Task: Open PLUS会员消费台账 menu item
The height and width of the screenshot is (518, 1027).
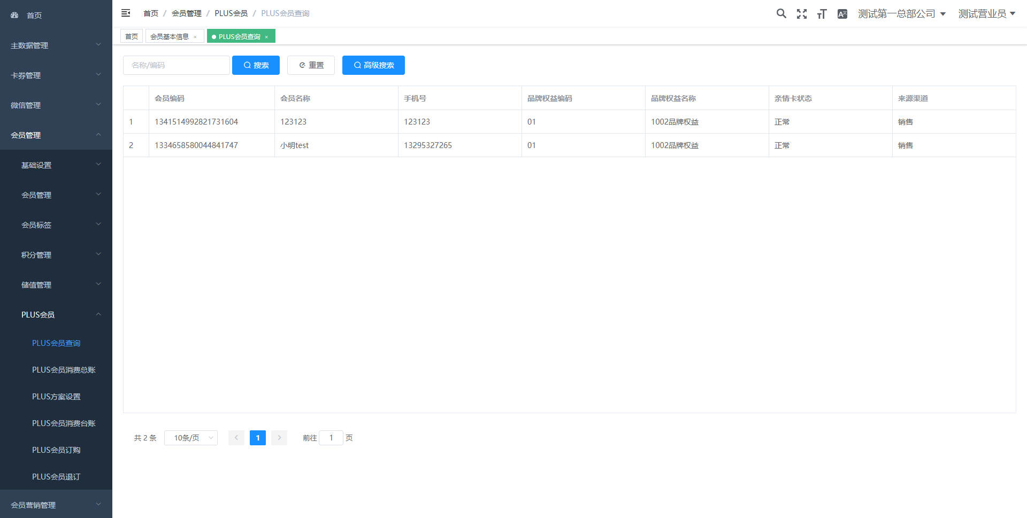Action: [x=56, y=423]
